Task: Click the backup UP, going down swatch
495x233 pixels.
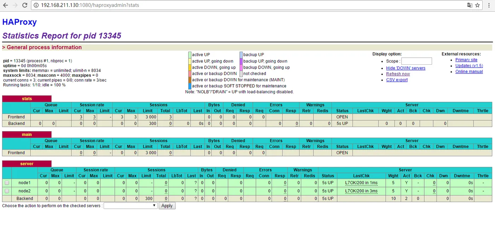Action: [241, 61]
